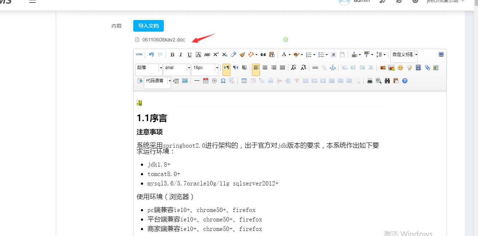Image resolution: width=478 pixels, height=236 pixels.
Task: Open the hamburger menu at top
Action: click(x=32, y=1)
